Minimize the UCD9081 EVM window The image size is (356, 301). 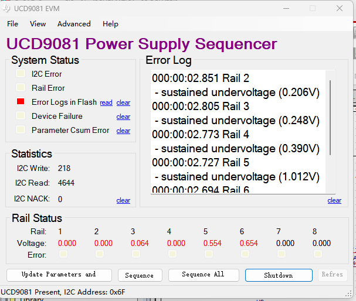[286, 8]
